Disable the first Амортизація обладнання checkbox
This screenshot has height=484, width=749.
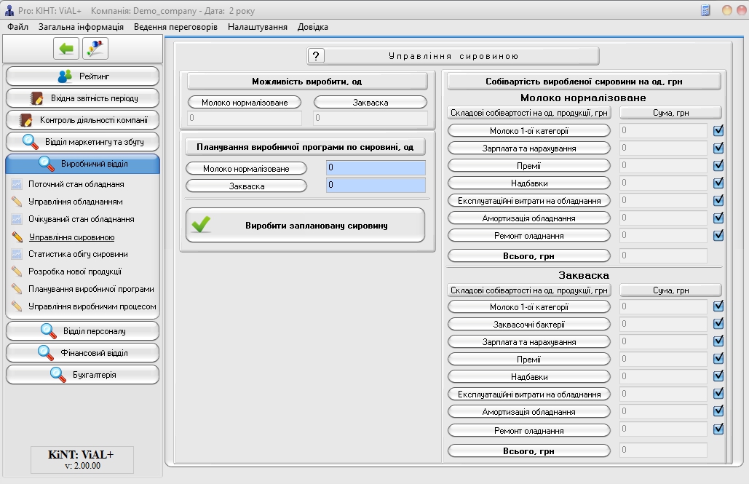718,218
